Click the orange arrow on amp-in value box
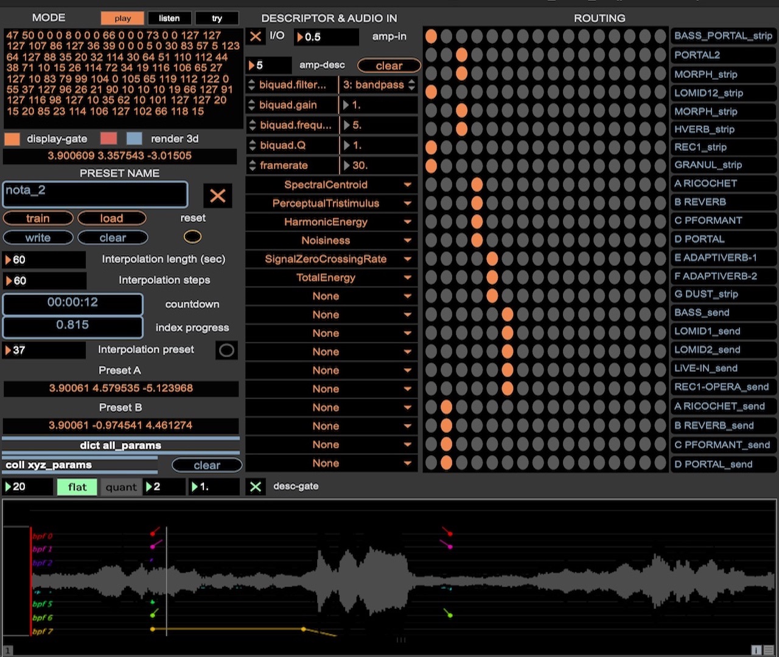779x657 pixels. click(x=299, y=37)
